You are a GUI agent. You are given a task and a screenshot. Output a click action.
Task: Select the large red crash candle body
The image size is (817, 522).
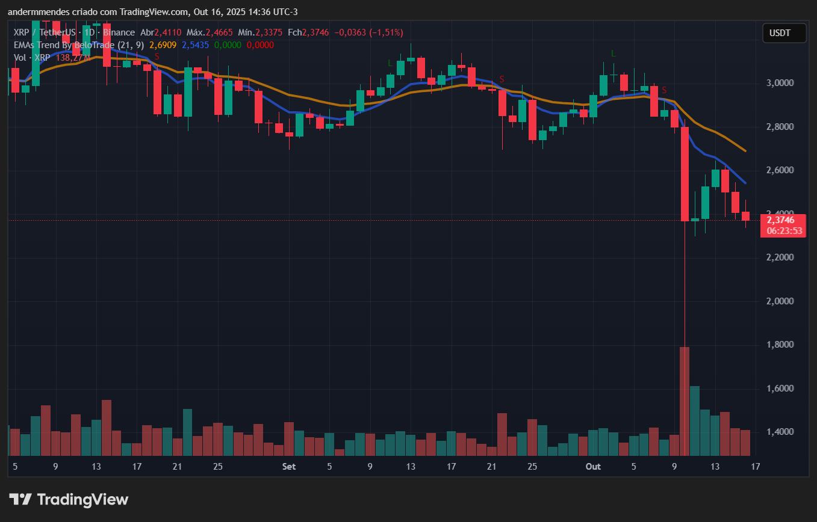pyautogui.click(x=685, y=174)
